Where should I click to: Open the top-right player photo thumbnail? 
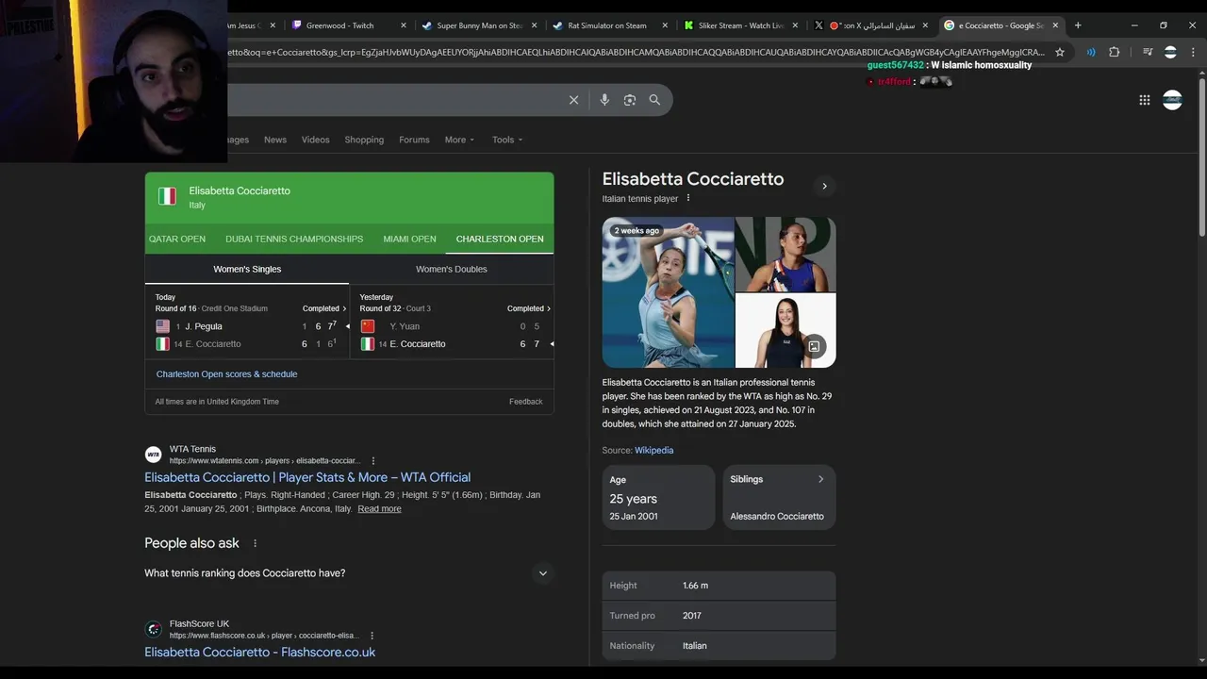pos(785,255)
